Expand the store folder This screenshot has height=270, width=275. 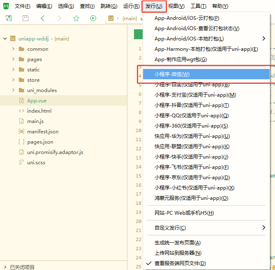click(x=13, y=80)
